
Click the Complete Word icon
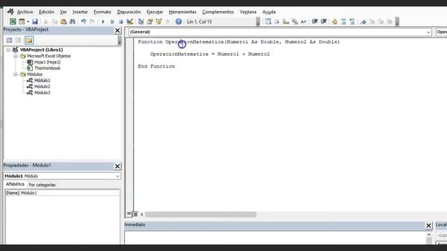pyautogui.click(x=304, y=22)
